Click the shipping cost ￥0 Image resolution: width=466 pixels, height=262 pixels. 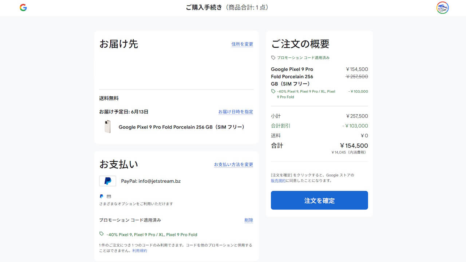[x=364, y=136]
